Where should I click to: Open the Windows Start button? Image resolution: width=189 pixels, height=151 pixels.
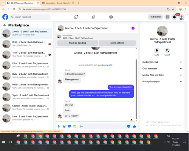click(3, 142)
